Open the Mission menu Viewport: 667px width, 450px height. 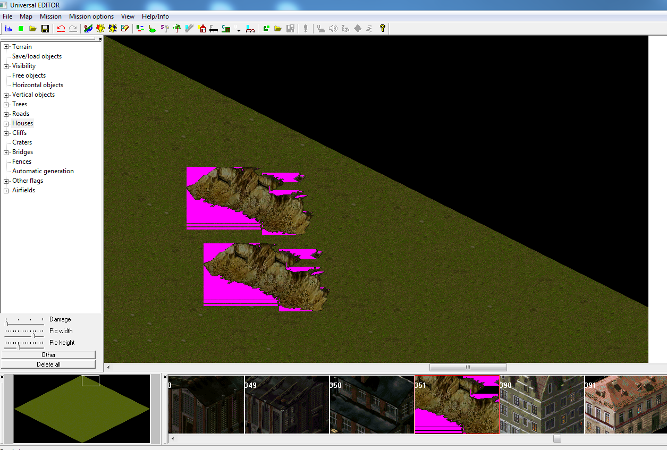[x=51, y=16]
